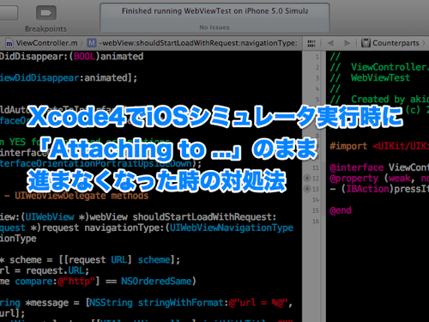Click 'UIWebViewNavigationType' in the code
The image size is (429, 322).
coord(232,228)
